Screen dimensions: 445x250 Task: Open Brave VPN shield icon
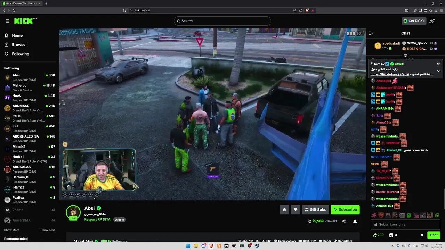(436, 10)
